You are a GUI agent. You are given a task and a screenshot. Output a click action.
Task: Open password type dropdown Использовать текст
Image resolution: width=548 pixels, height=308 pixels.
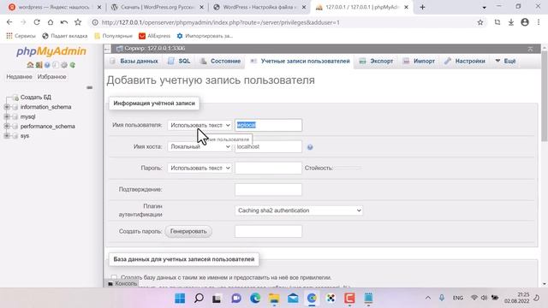(x=200, y=168)
